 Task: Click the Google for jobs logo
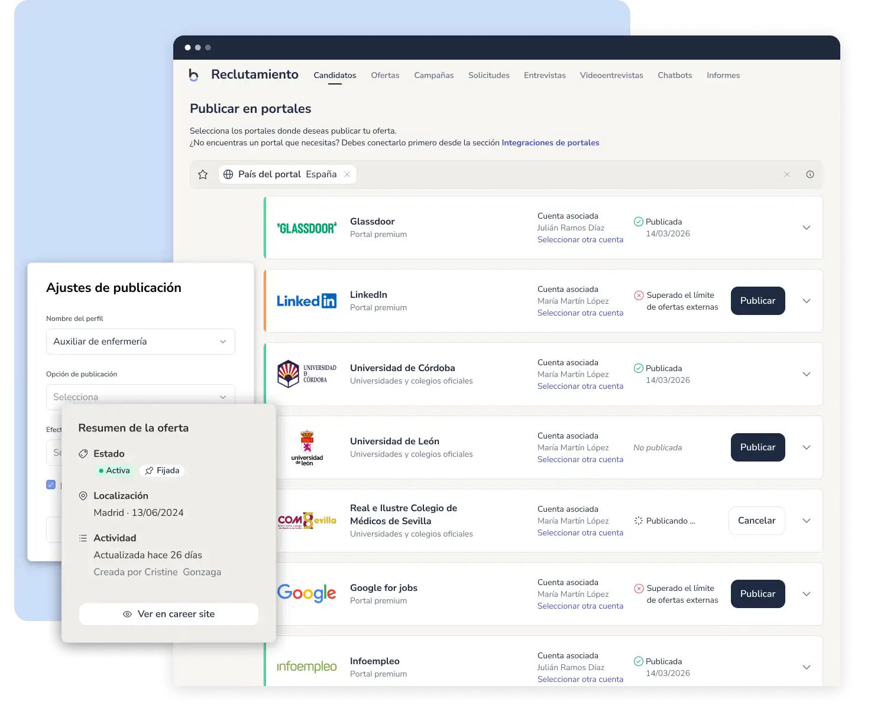pyautogui.click(x=306, y=593)
